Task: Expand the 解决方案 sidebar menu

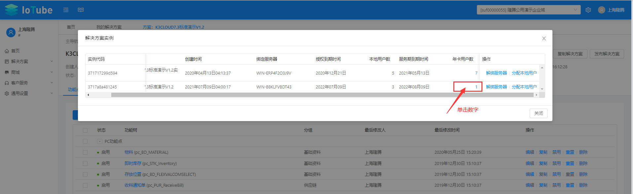Action: coord(52,61)
